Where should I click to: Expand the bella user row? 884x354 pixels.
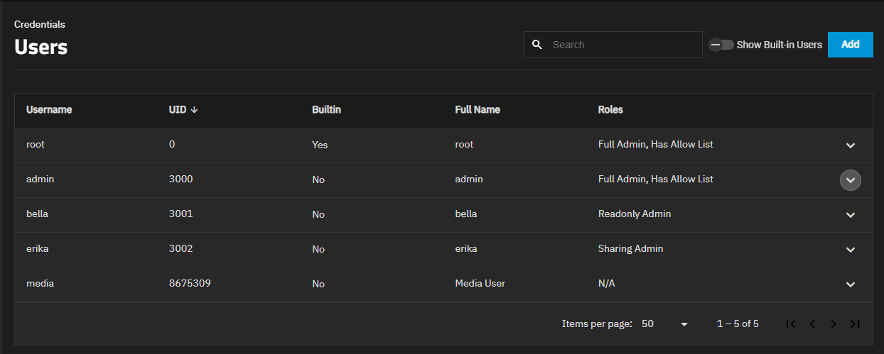pos(850,215)
